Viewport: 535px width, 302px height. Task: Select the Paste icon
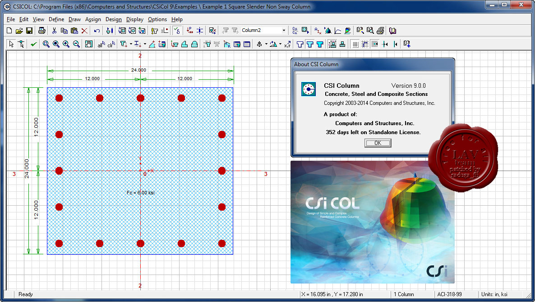74,30
